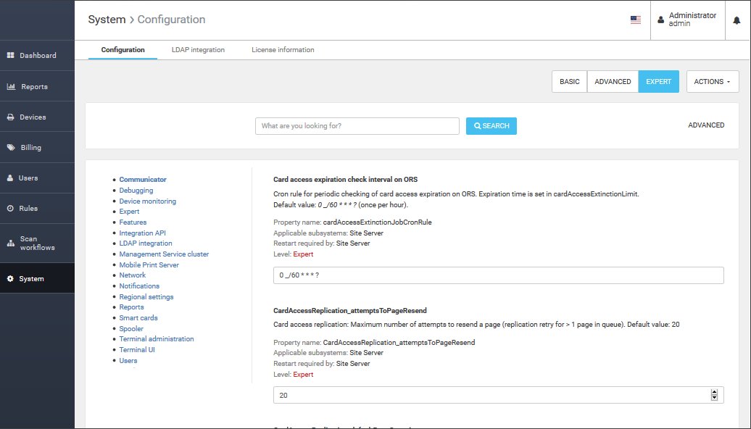
Task: Select the EXPERT configuration level
Action: point(658,82)
